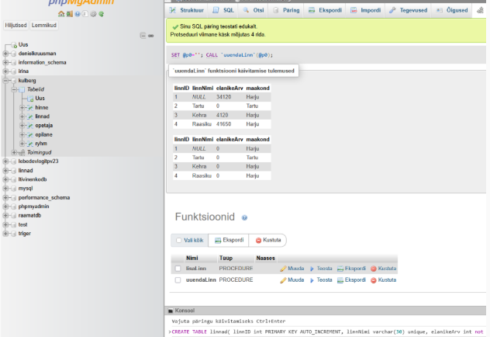Viewport: 490px width, 337px height.
Task: Click the Konsool bar at bottom
Action: coord(185,310)
